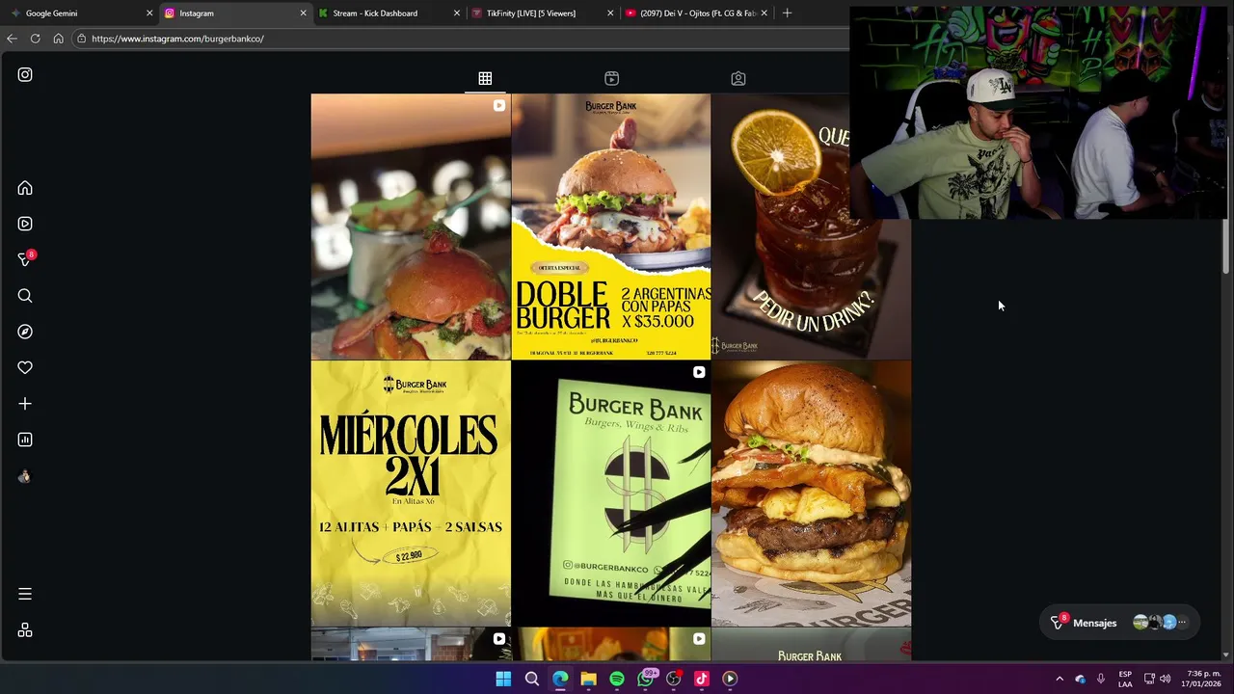Open Windows taskbar search
The height and width of the screenshot is (694, 1234).
(x=531, y=679)
